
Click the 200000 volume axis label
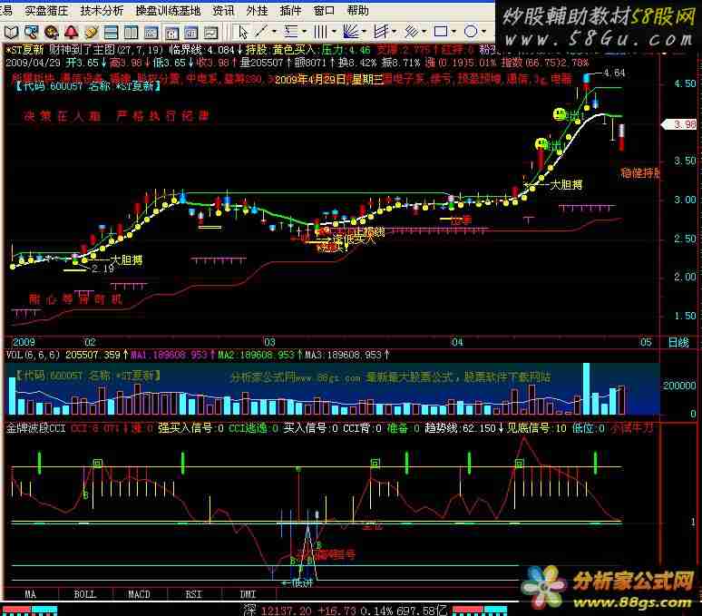[679, 386]
